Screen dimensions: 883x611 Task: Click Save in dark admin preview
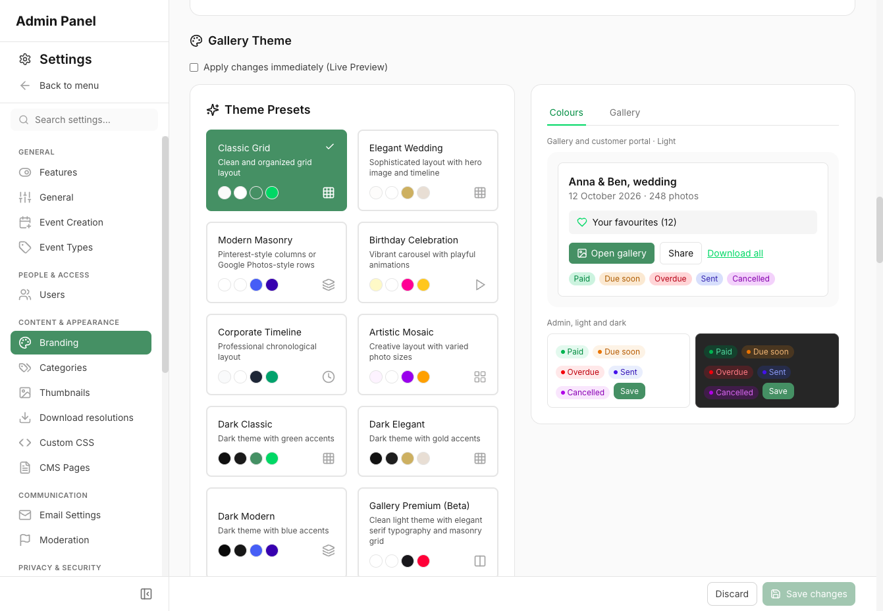click(778, 391)
